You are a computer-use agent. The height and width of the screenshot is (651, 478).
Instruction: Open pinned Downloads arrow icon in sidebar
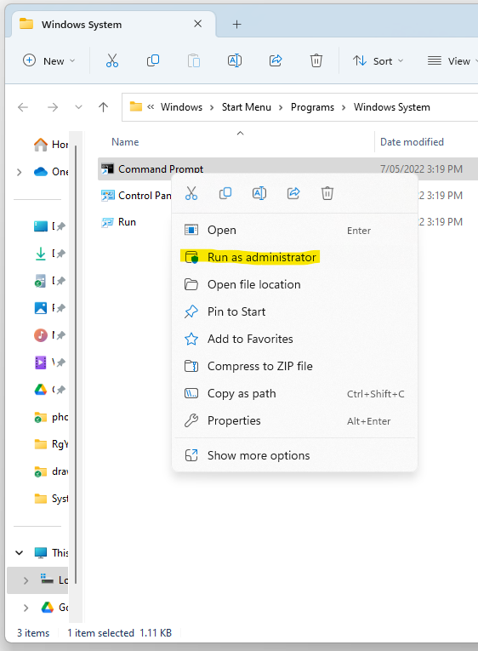41,254
